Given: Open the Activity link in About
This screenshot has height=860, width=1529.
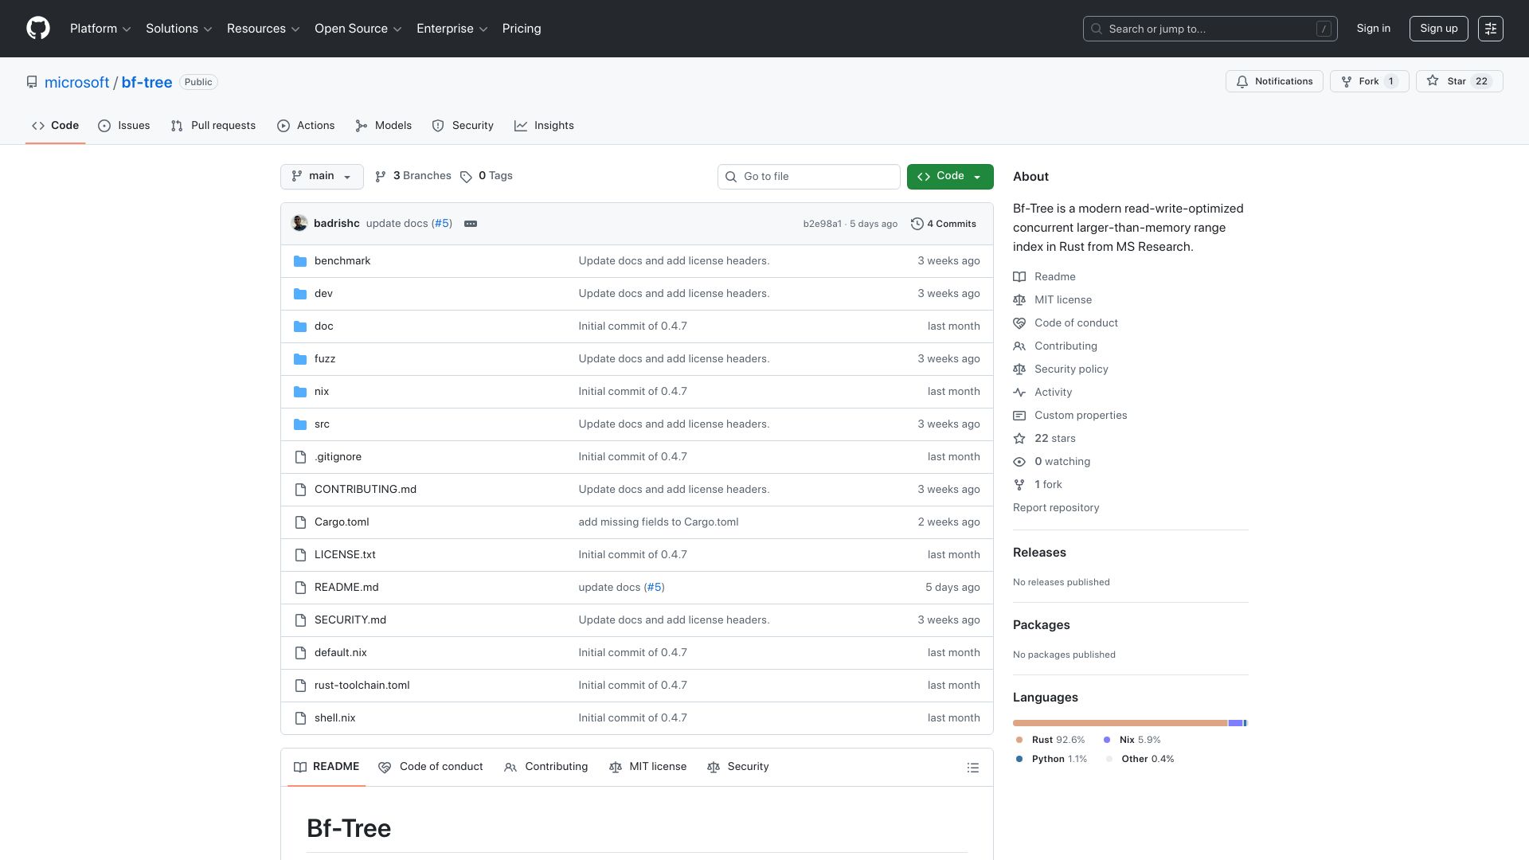Looking at the screenshot, I should pos(1042,392).
